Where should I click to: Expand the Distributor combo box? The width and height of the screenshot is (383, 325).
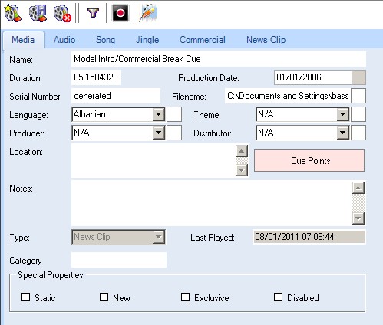coord(343,133)
